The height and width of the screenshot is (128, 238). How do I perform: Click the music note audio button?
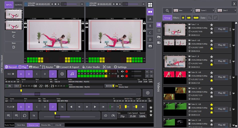tap(72, 74)
